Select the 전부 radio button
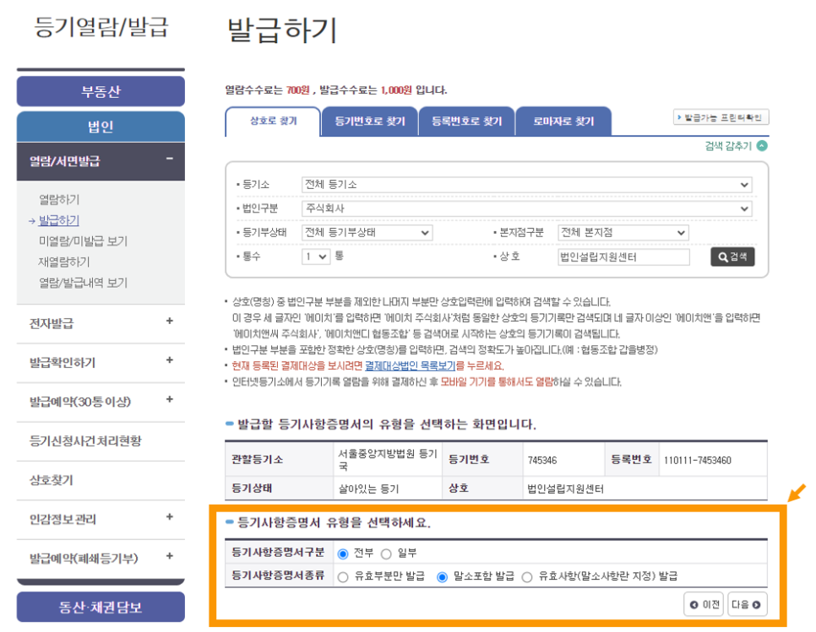 342,554
